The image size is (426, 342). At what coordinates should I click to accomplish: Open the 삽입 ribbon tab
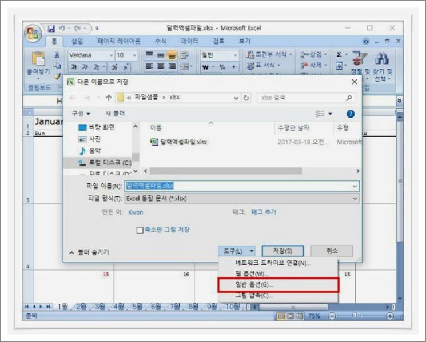(x=77, y=41)
